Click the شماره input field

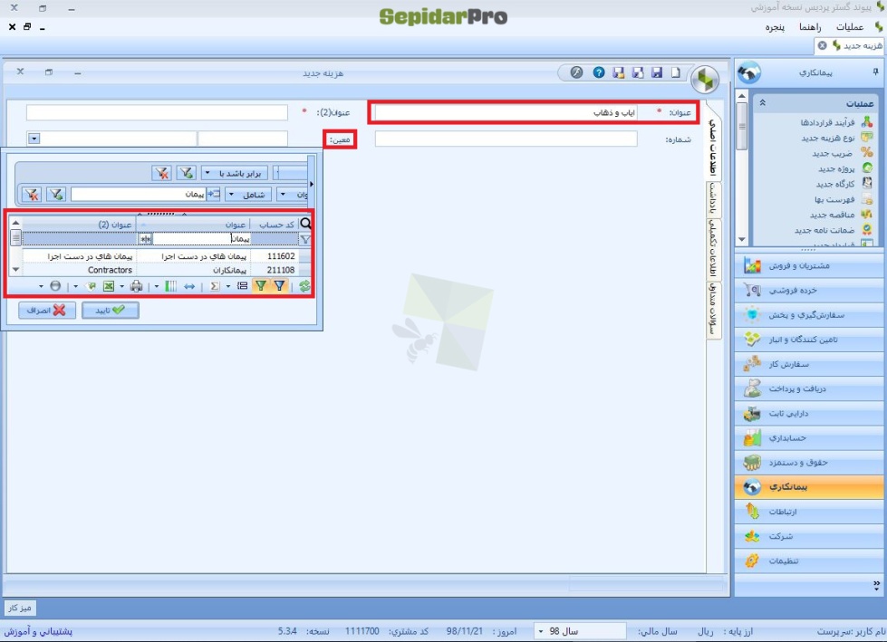click(x=506, y=139)
